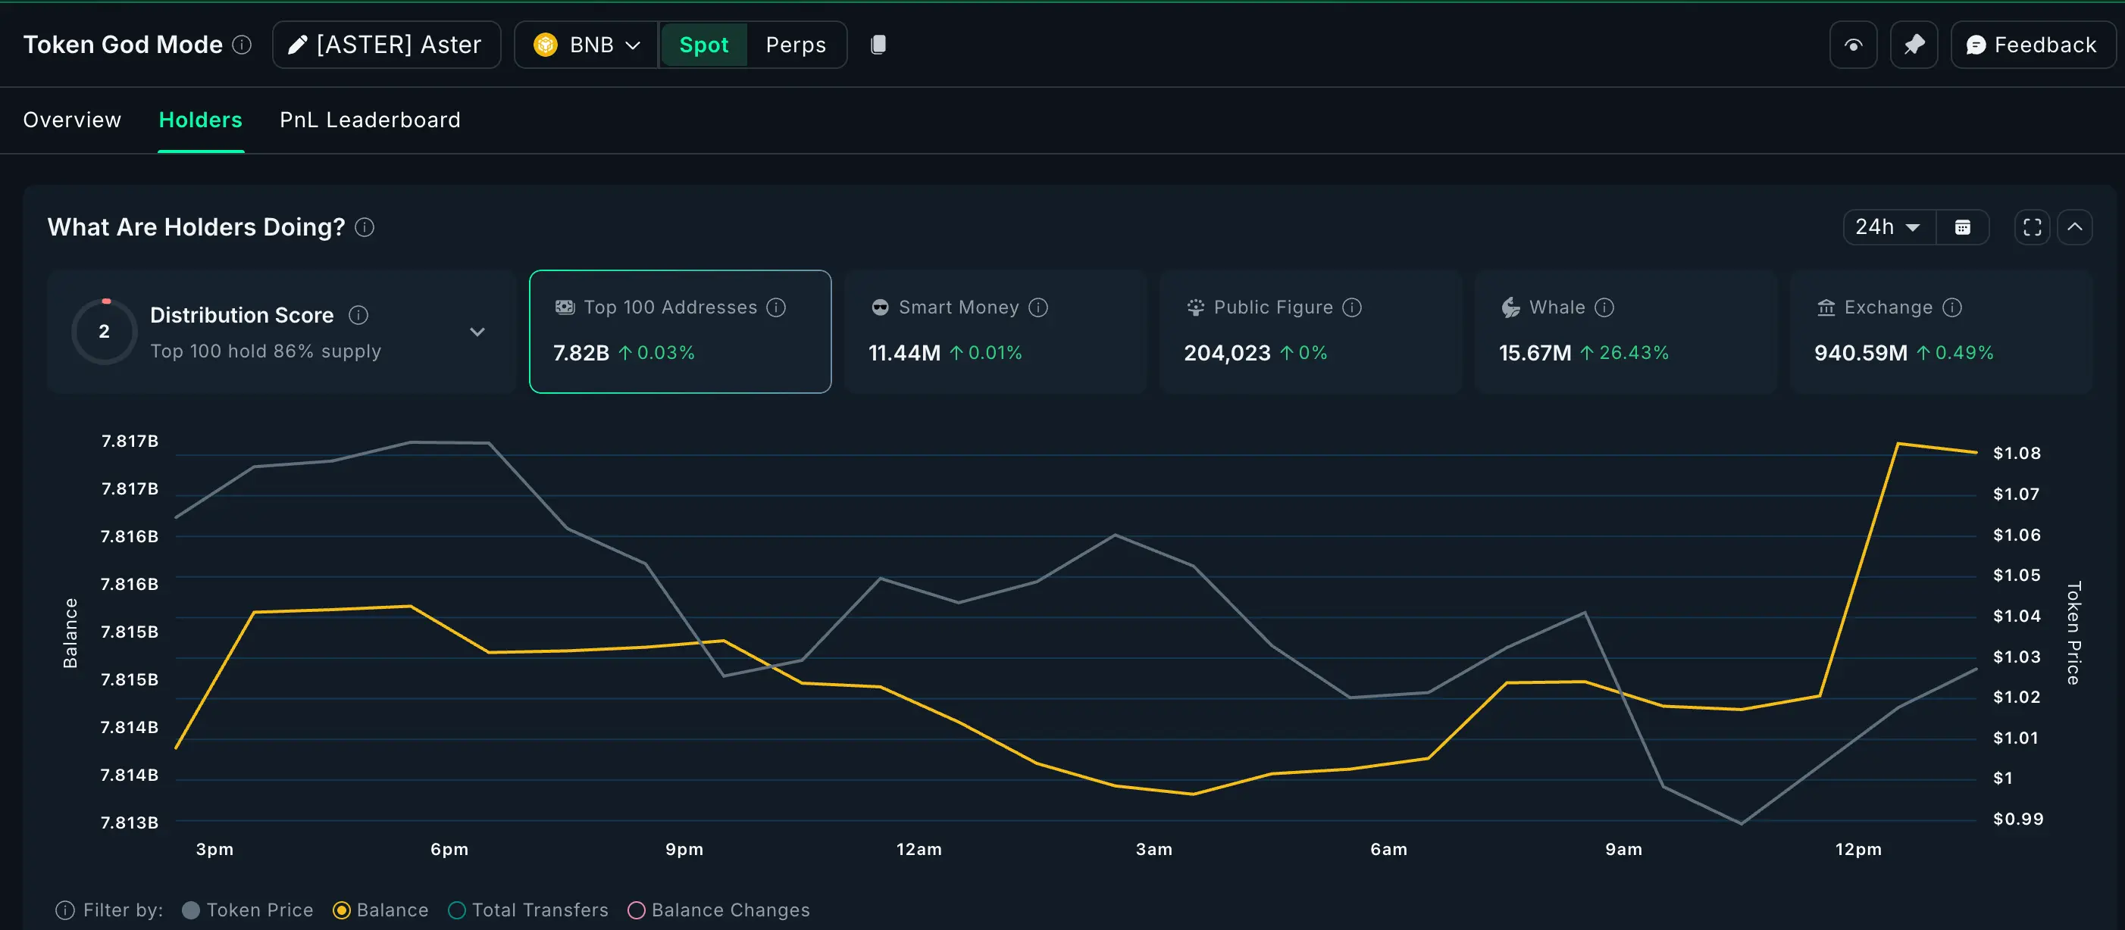Open the watchlist eye icon near Feedback
This screenshot has height=930, width=2125.
(x=1853, y=45)
